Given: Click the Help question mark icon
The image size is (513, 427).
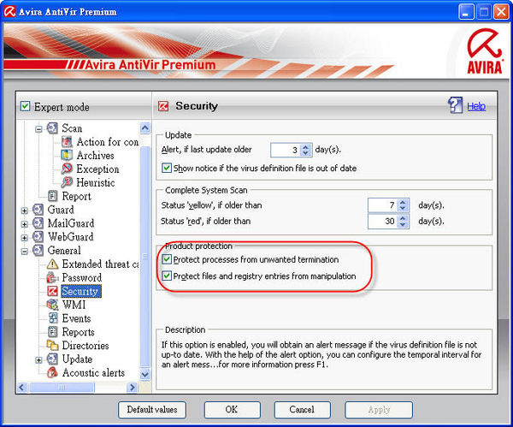Looking at the screenshot, I should (455, 105).
